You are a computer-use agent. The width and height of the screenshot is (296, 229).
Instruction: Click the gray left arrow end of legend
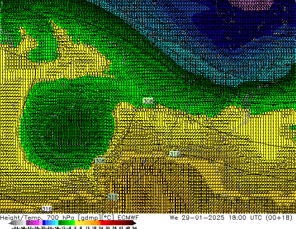(10, 223)
